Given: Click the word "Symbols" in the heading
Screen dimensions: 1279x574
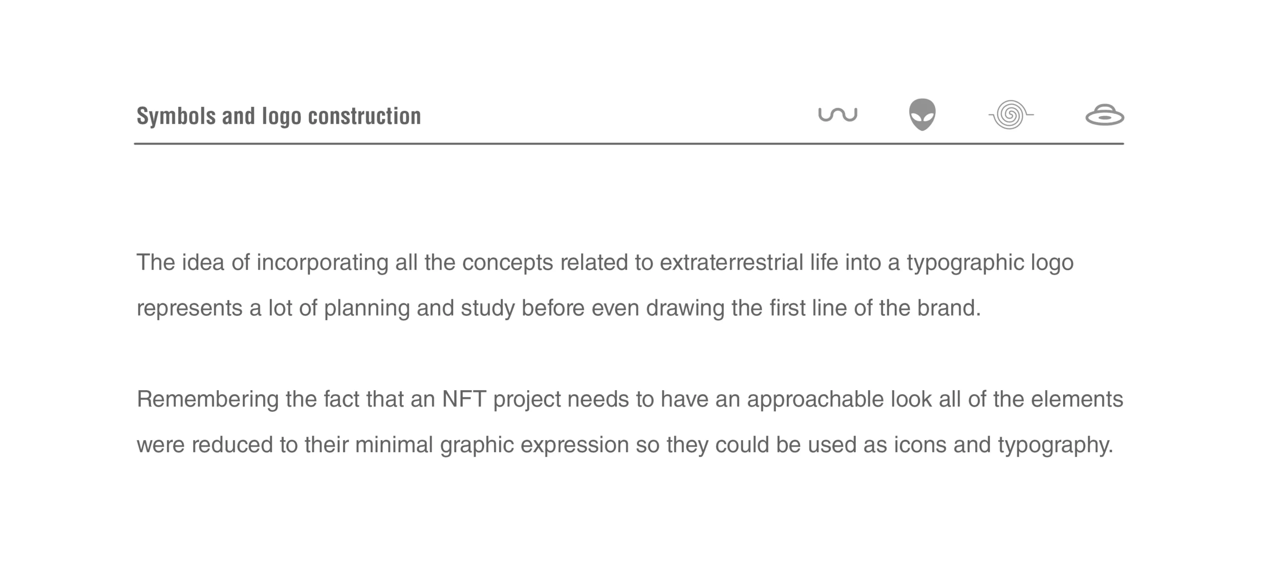Looking at the screenshot, I should coord(176,116).
